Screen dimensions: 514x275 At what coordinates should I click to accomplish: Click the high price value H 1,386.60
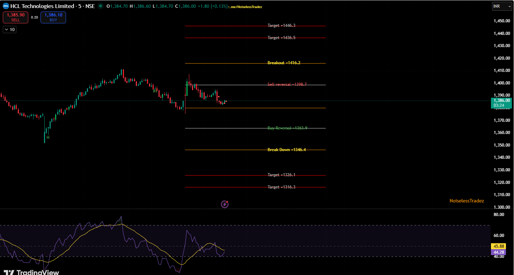pyautogui.click(x=140, y=6)
